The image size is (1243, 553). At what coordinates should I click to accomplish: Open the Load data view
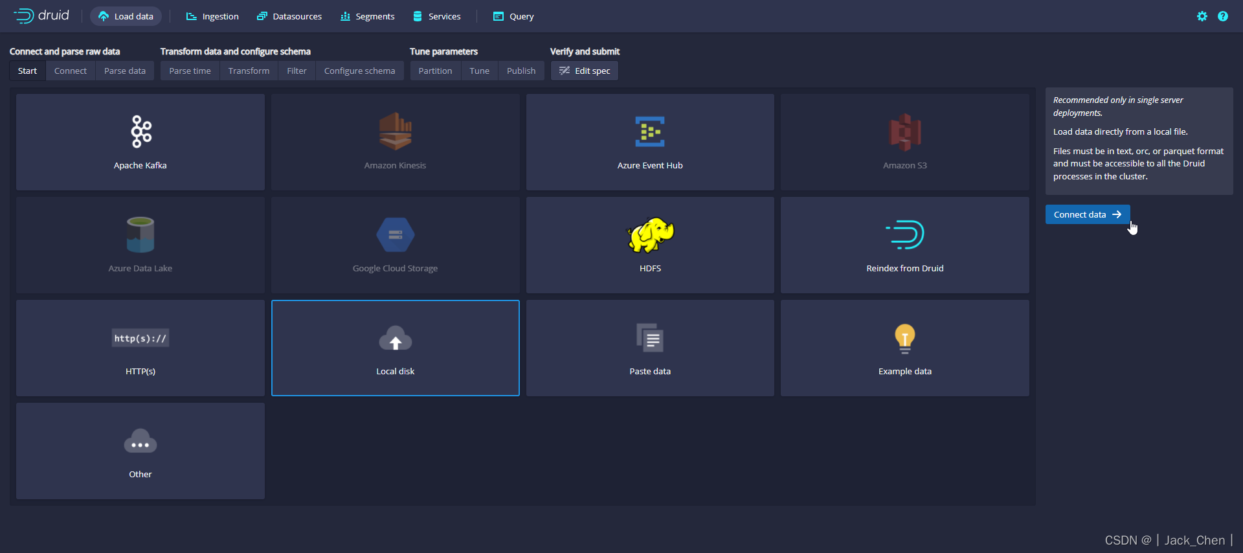[x=126, y=16]
